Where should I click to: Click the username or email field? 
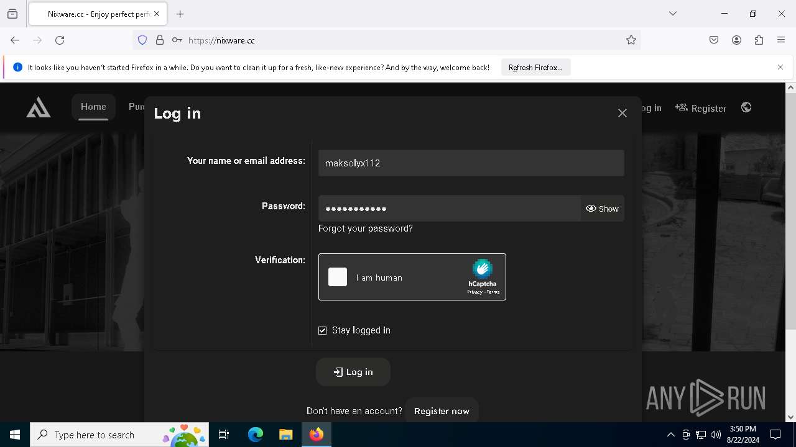coord(471,163)
